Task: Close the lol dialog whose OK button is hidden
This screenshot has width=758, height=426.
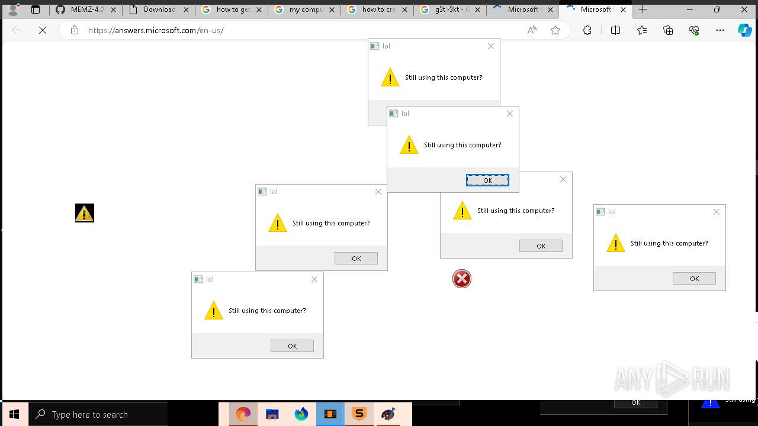Action: (x=491, y=46)
